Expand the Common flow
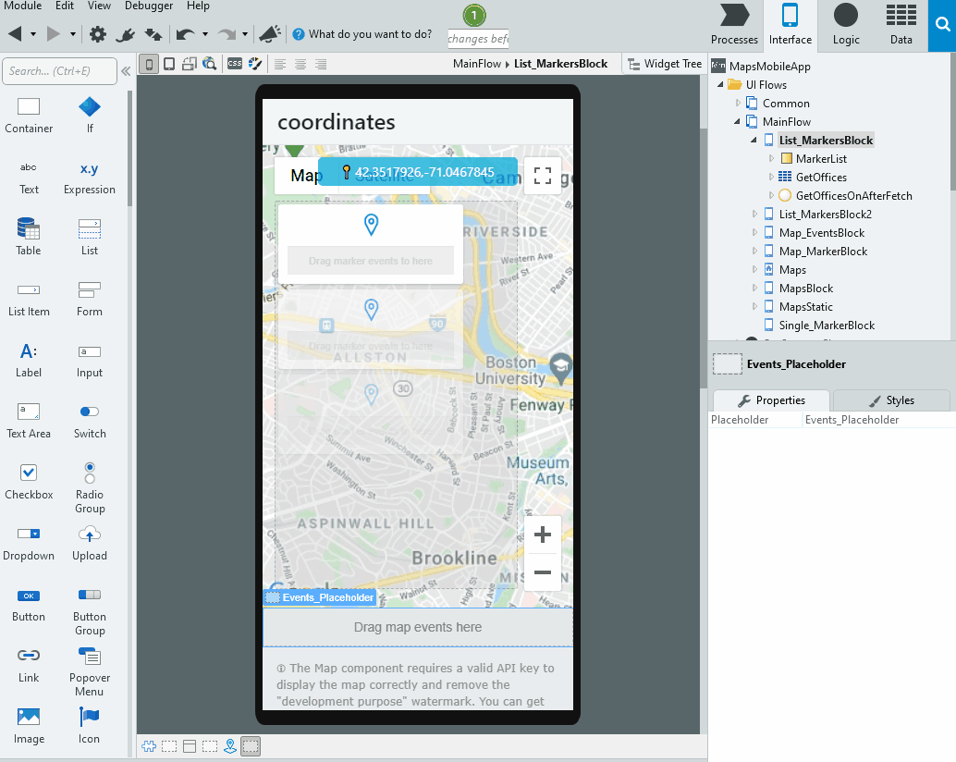This screenshot has height=762, width=956. (738, 103)
